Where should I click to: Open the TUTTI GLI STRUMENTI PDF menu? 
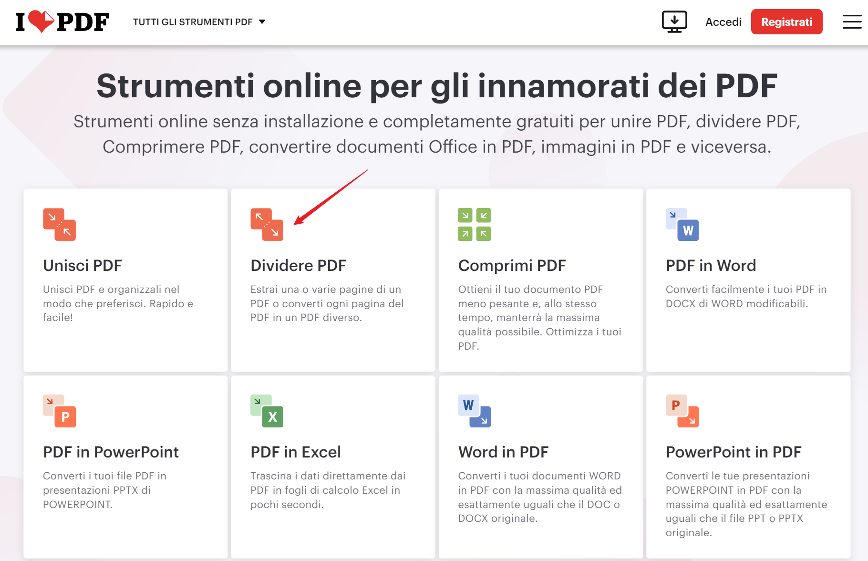[193, 21]
